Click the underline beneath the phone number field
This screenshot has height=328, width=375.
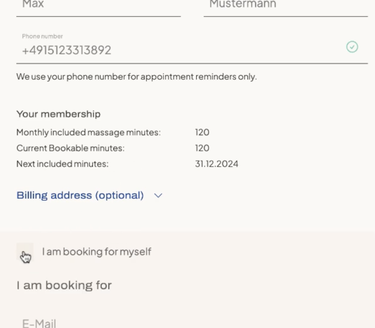click(x=192, y=63)
